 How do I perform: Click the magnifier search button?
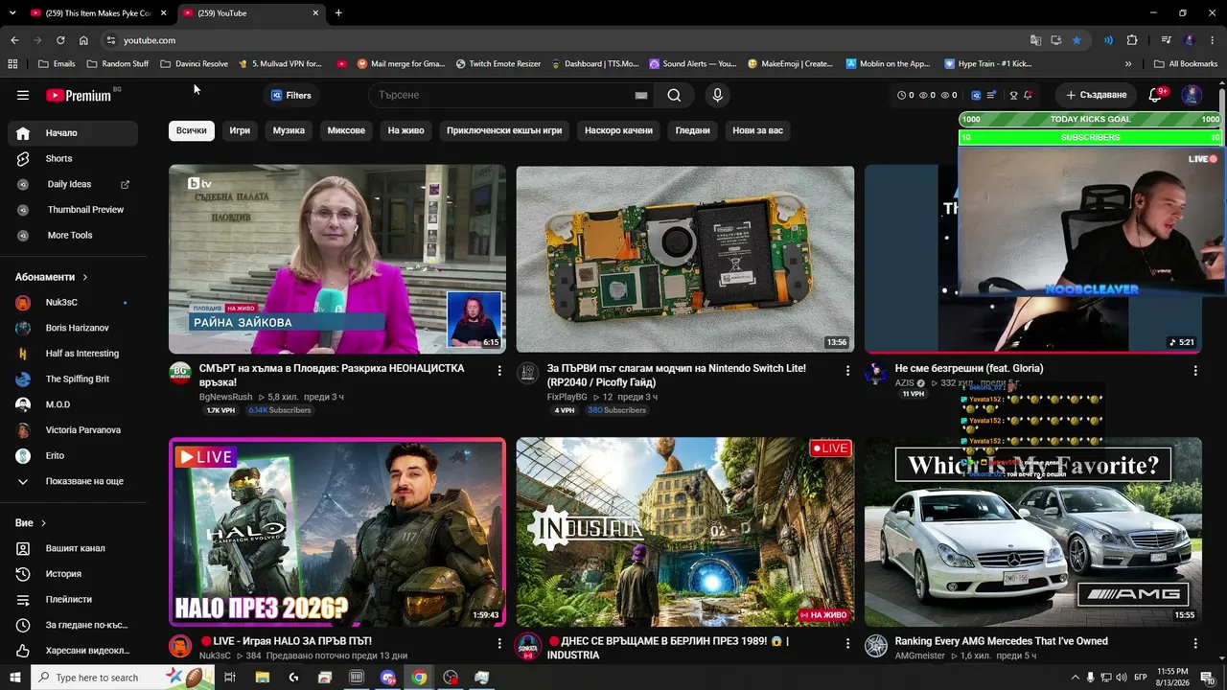coord(674,95)
